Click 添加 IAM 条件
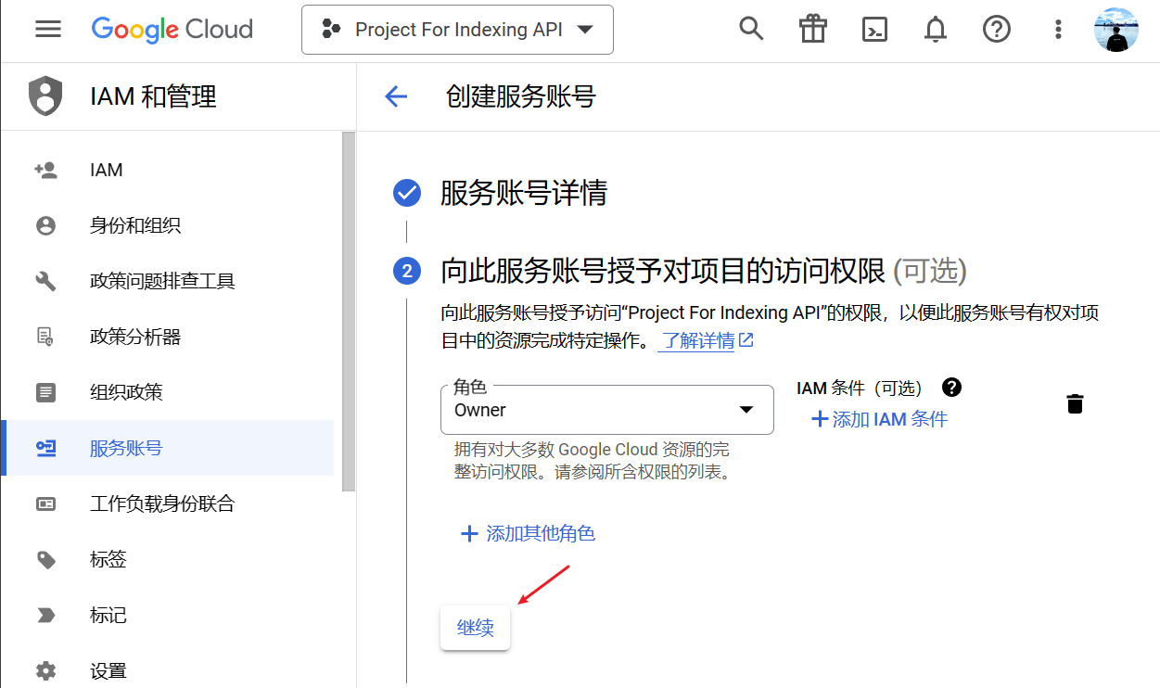1160x688 pixels. pos(879,419)
